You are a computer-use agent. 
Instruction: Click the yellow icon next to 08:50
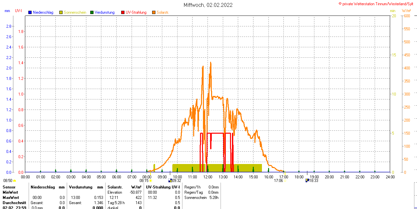coord(15,181)
